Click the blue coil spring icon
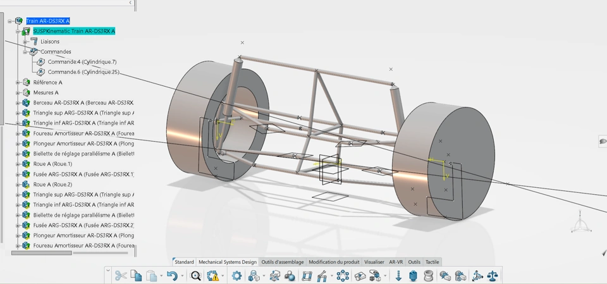Image resolution: width=607 pixels, height=284 pixels. pos(414,276)
